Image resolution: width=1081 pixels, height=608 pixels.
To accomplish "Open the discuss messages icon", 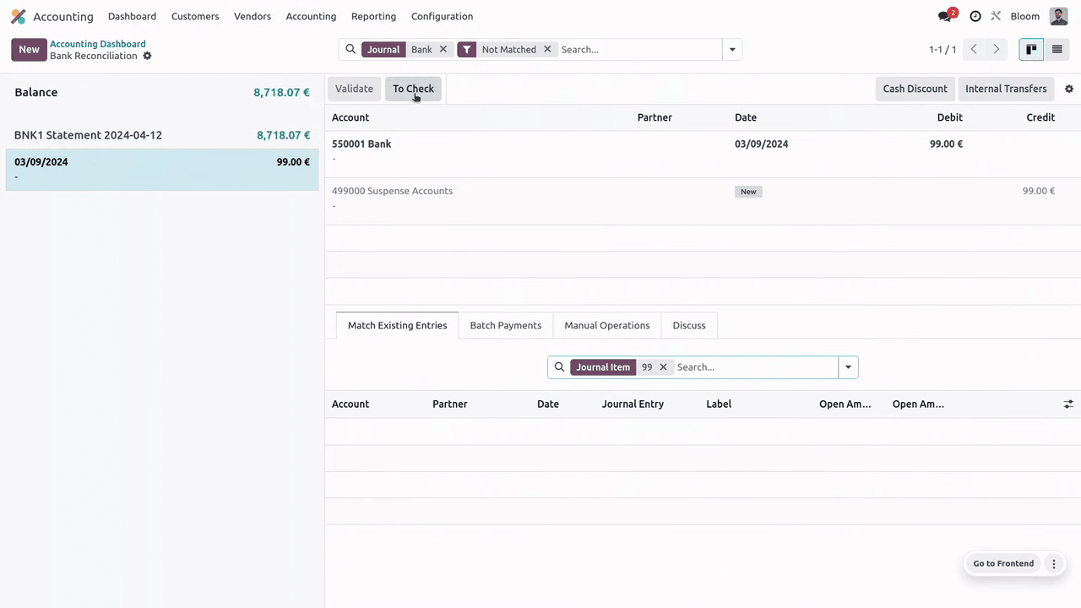I will coord(945,16).
